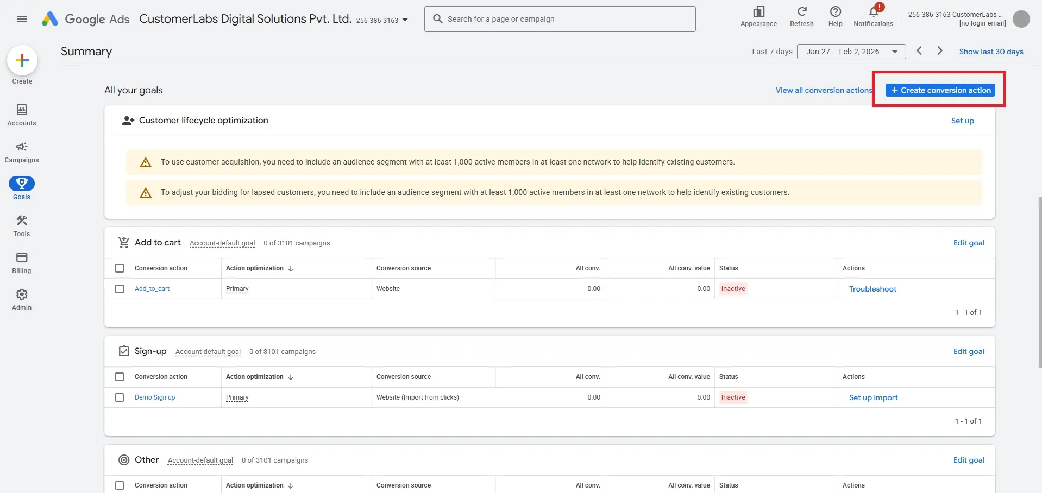Viewport: 1042px width, 493px height.
Task: Open Campaigns in the sidebar
Action: (x=22, y=152)
